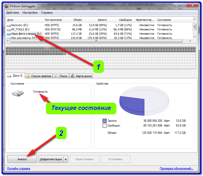
Task: Click the magnifier icon on Поиск tab
Action: (x=56, y=76)
